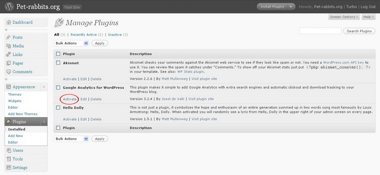Image resolution: width=380 pixels, height=175 pixels.
Task: Activate Google Analytics for WordPress plugin
Action: [70, 99]
